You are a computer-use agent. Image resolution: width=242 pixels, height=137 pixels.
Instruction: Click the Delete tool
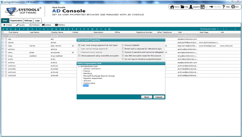(x=46, y=25)
